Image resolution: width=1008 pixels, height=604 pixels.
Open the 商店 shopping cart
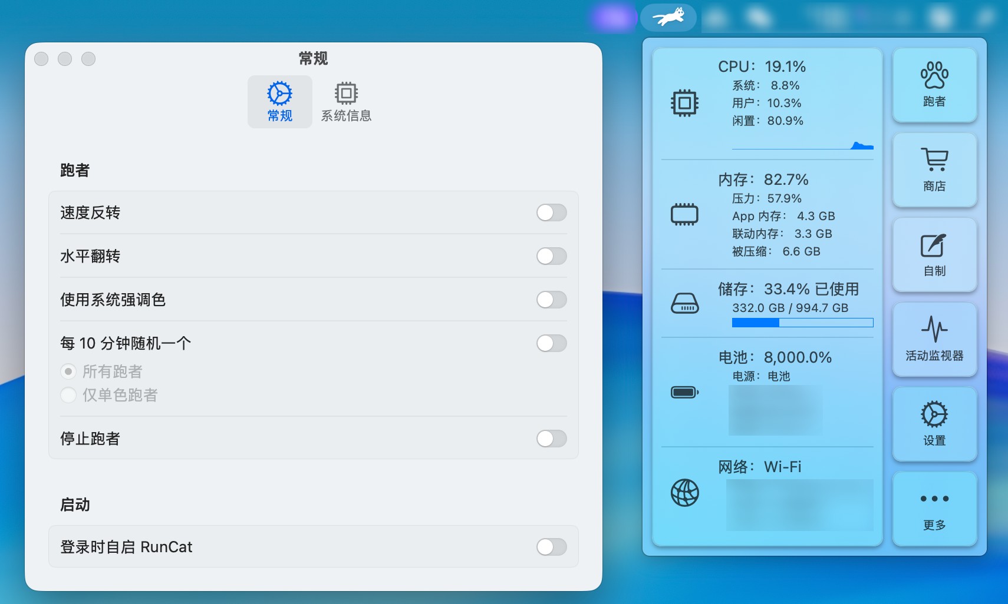[x=934, y=170]
